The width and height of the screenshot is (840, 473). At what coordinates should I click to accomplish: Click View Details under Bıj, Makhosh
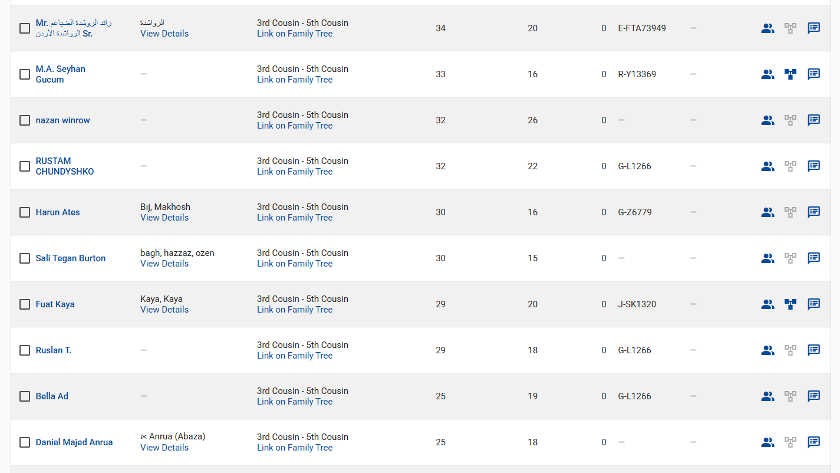164,218
